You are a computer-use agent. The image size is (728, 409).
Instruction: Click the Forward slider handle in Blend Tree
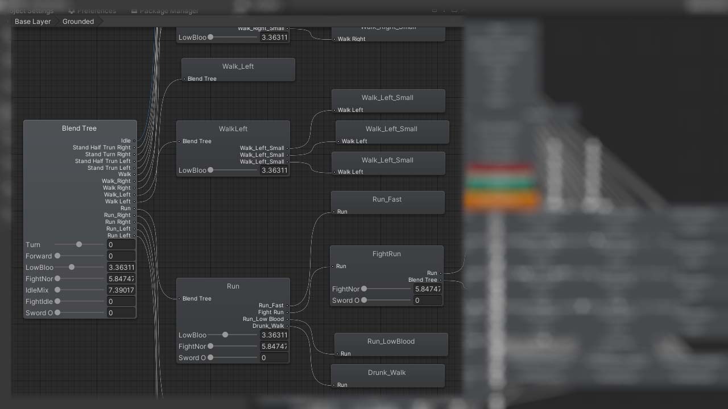point(57,256)
